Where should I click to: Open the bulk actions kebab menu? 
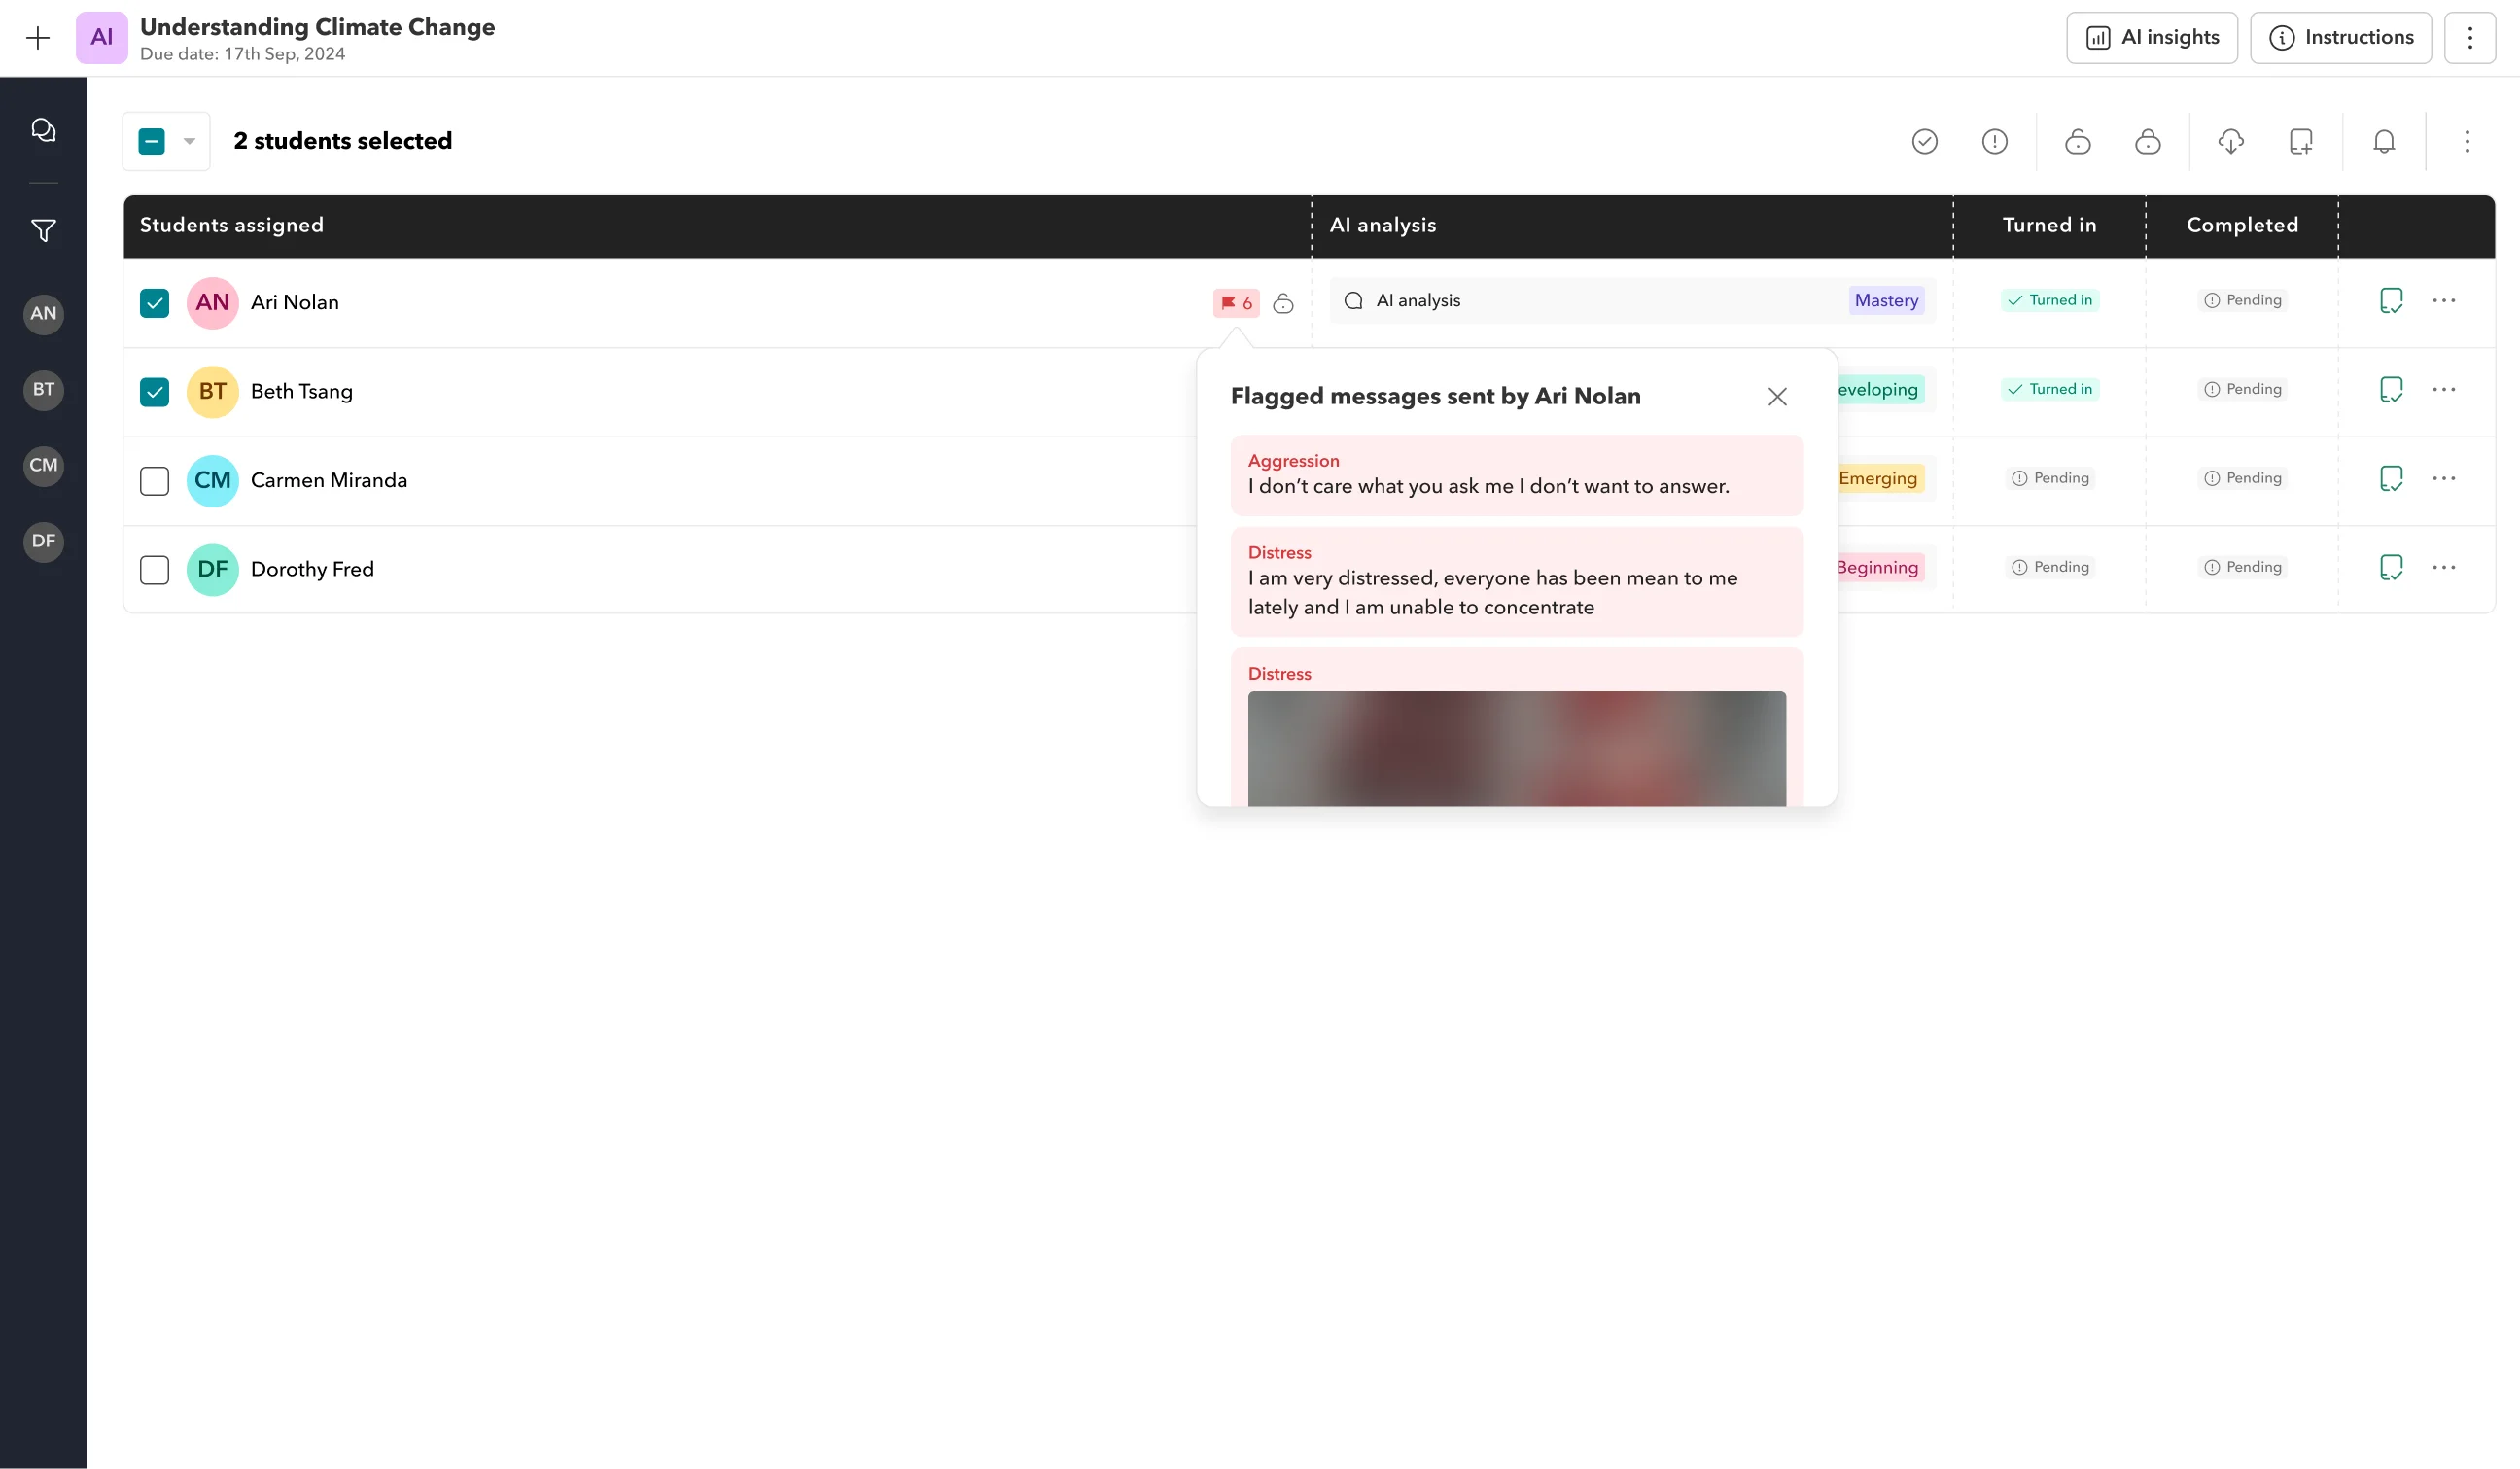(x=2466, y=142)
